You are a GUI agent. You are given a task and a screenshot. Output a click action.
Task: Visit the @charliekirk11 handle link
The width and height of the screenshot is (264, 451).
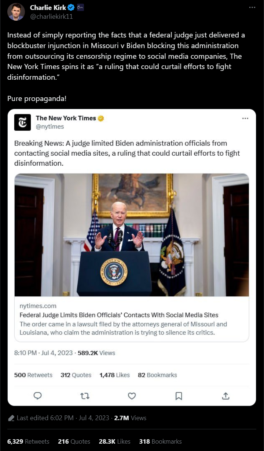pos(47,16)
